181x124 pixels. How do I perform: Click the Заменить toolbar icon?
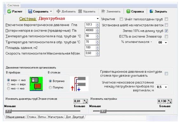103,11
